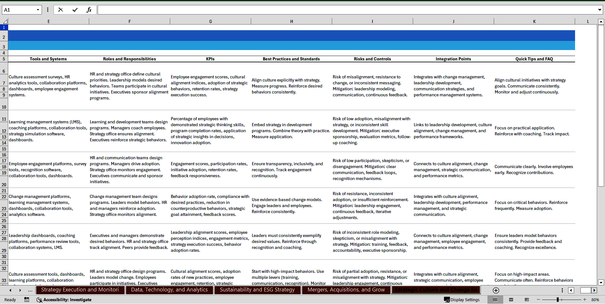Click the Cancel (X) icon beside the formula bar
This screenshot has height=304, width=605.
coord(60,10)
